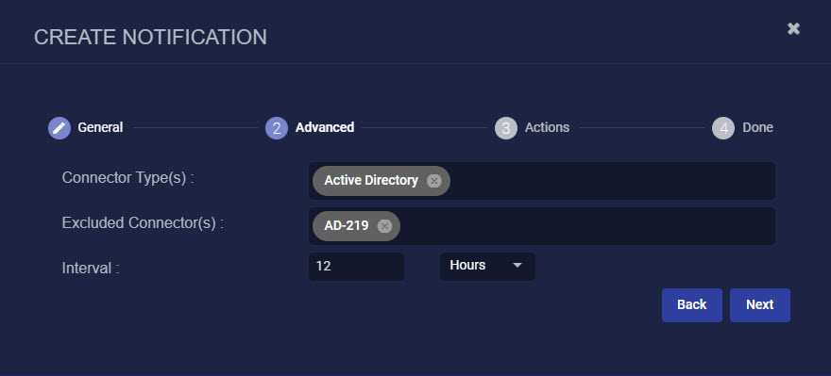Go to the General step label
This screenshot has width=831, height=376.
(x=100, y=127)
